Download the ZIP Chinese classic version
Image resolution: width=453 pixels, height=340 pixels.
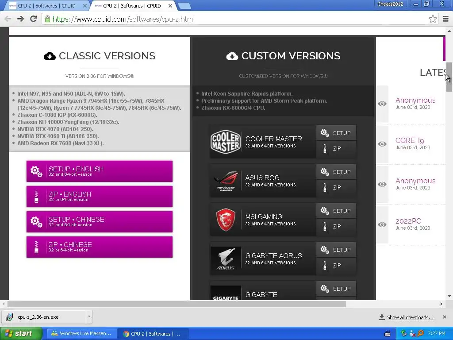click(100, 247)
